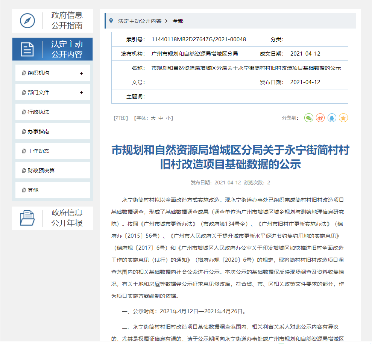Screen dimensions: 372x344
Task: Open the 行政执法 sidebar item
Action: pyautogui.click(x=38, y=112)
